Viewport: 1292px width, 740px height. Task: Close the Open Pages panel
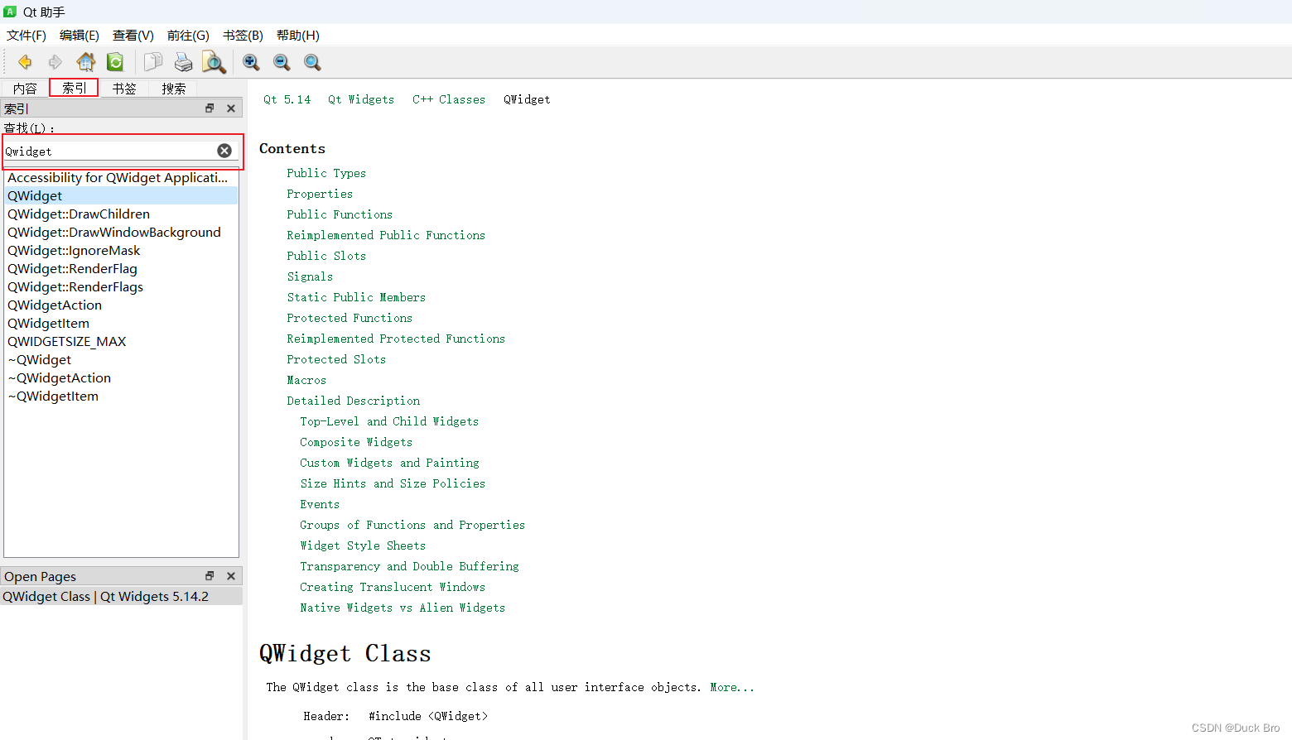[231, 576]
